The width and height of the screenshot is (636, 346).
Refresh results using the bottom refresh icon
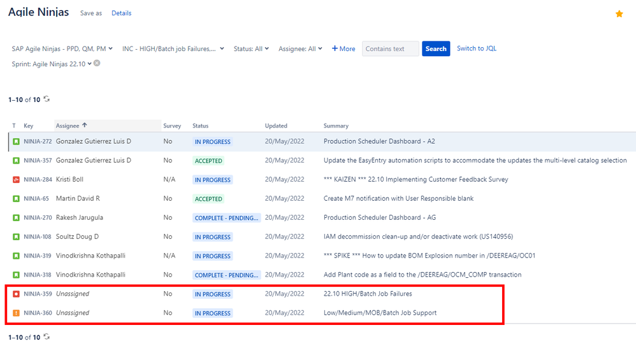(x=47, y=336)
